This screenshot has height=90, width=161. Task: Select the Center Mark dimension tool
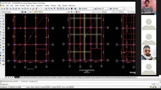click(3, 52)
